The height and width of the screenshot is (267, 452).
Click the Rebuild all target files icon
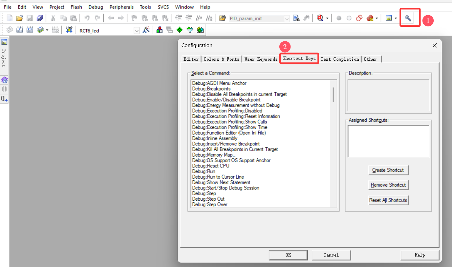coord(30,30)
